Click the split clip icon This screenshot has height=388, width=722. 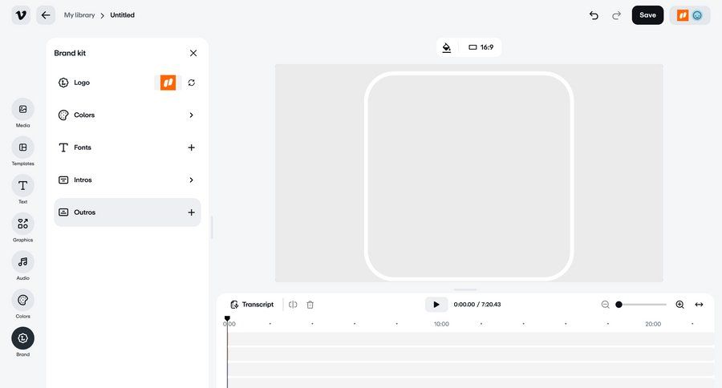pyautogui.click(x=293, y=305)
